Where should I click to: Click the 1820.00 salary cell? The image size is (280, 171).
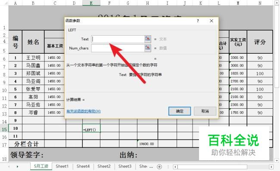tap(238, 73)
